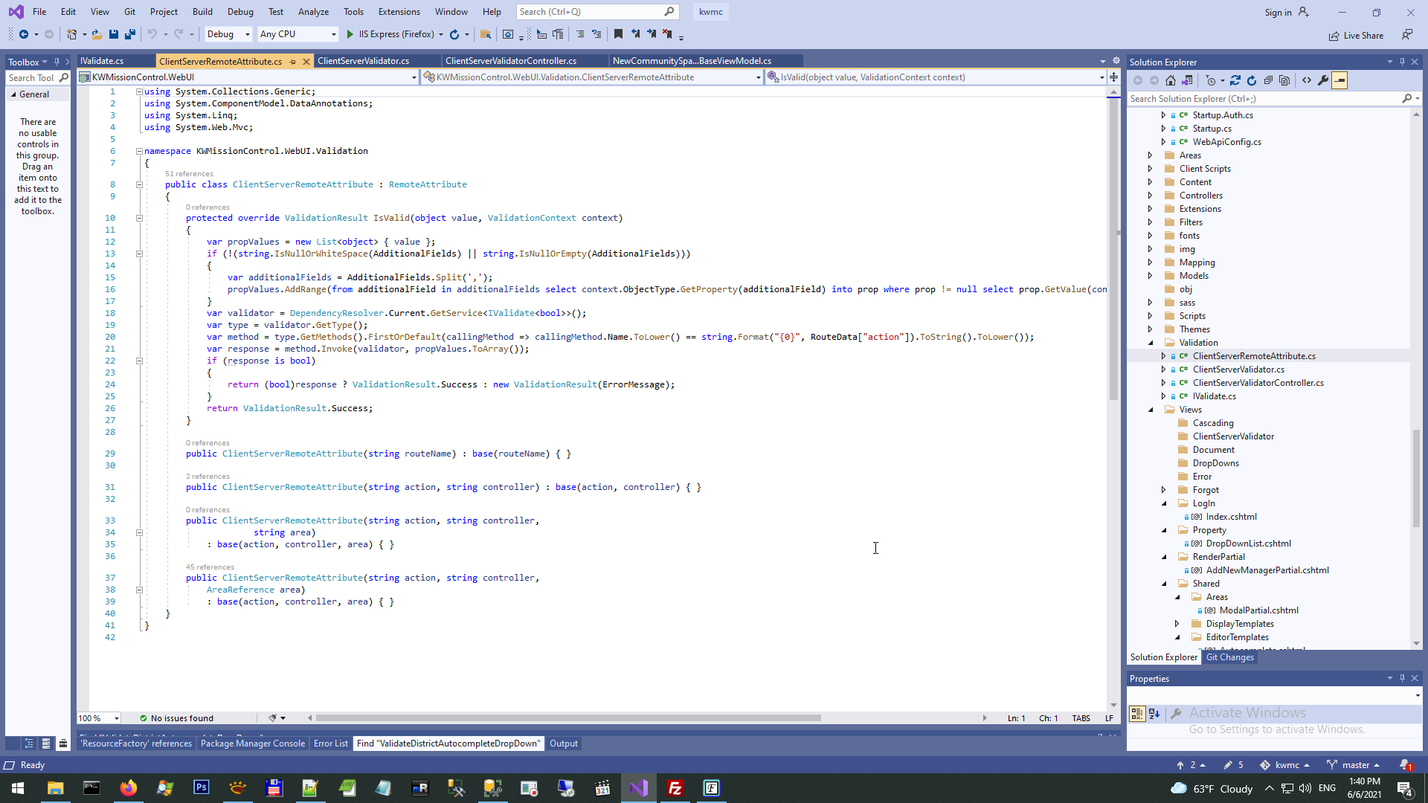Start debugging with IIS Express play button

coord(350,34)
